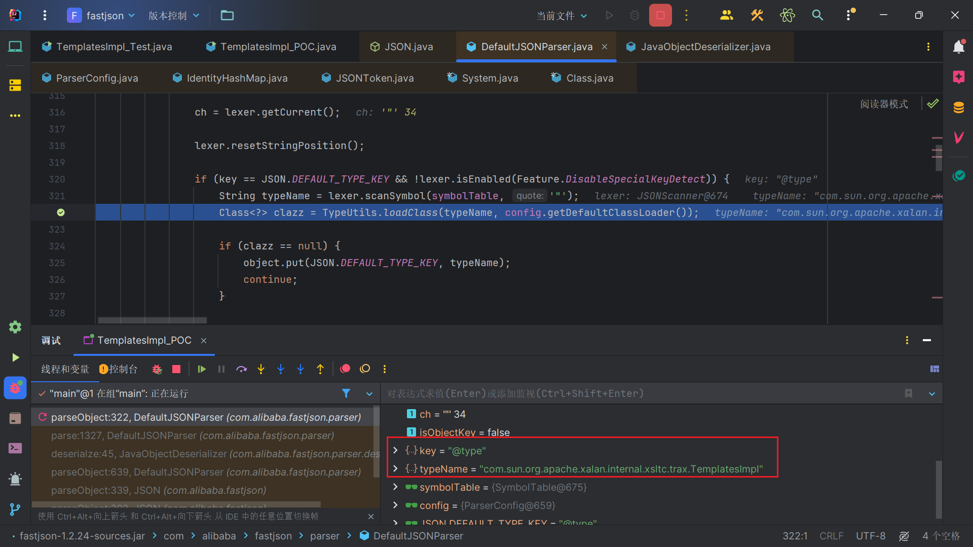Switch to Class.java tab
Image resolution: width=973 pixels, height=547 pixels.
pos(583,78)
